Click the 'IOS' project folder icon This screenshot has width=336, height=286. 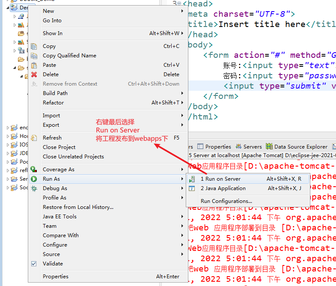click(x=14, y=145)
